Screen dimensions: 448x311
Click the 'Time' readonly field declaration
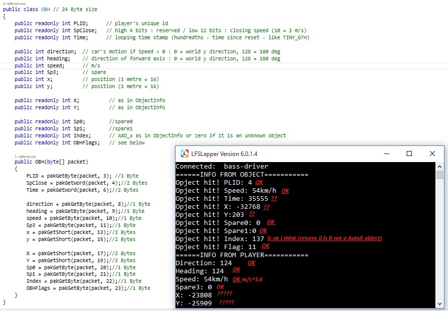coord(51,37)
